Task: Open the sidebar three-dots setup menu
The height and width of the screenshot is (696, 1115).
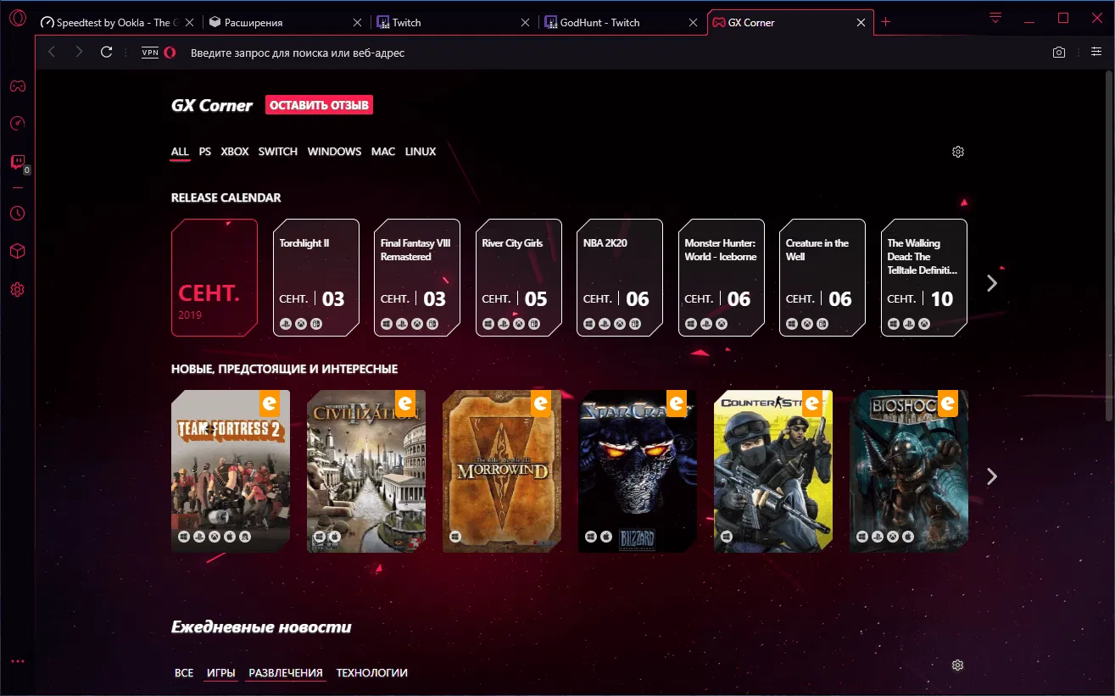Action: [x=17, y=661]
